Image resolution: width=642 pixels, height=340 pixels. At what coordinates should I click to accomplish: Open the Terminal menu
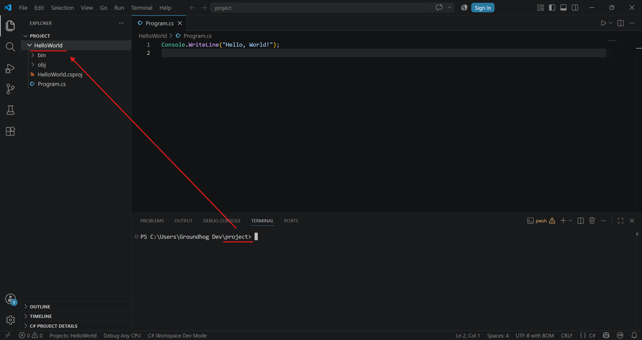point(141,8)
